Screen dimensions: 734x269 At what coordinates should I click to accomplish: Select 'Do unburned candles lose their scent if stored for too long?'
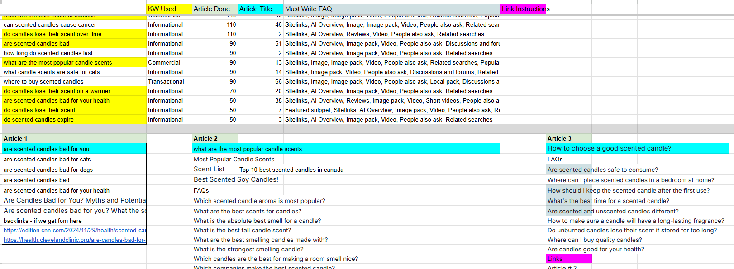[632, 231]
